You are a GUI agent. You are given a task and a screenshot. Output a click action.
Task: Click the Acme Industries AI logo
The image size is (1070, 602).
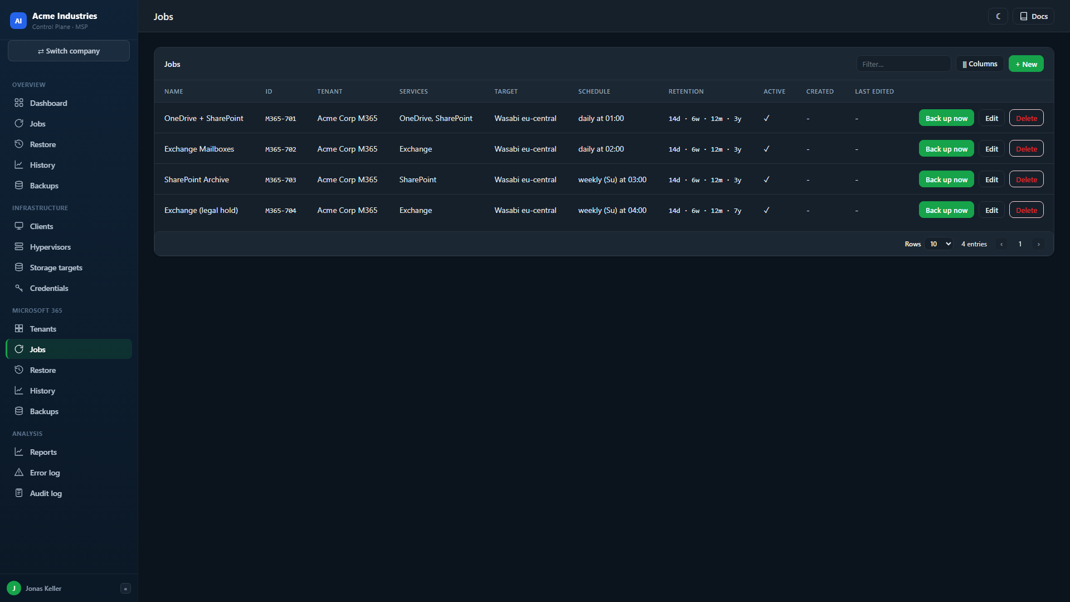(x=18, y=21)
